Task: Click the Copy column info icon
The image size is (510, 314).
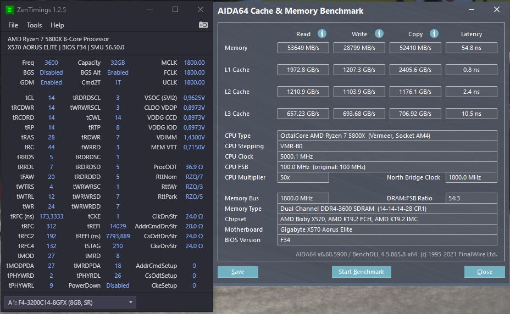Action: tap(434, 33)
